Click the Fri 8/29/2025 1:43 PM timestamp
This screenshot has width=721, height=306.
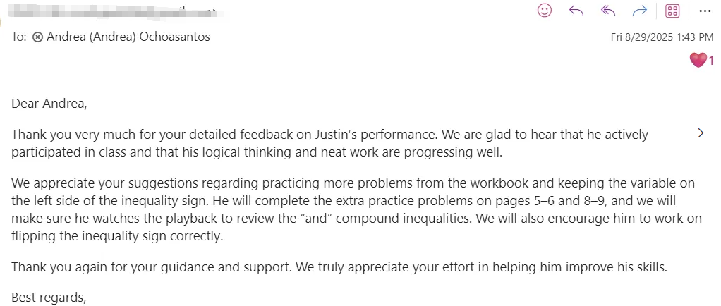tap(662, 37)
